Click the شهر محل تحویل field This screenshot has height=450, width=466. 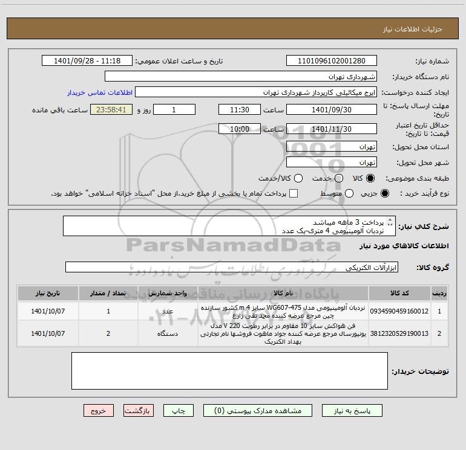332,162
